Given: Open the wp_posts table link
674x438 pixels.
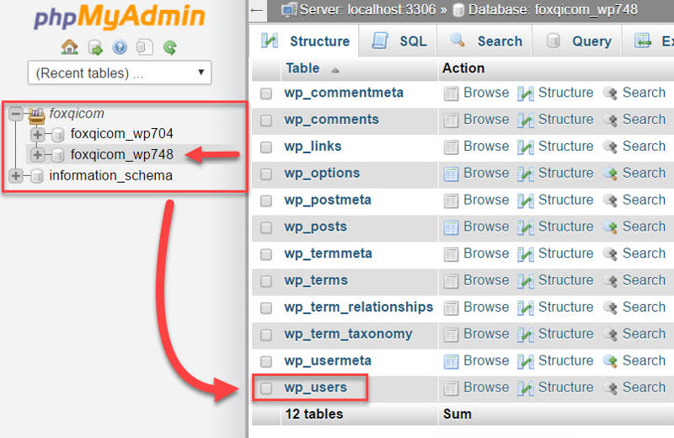Looking at the screenshot, I should click(x=315, y=227).
